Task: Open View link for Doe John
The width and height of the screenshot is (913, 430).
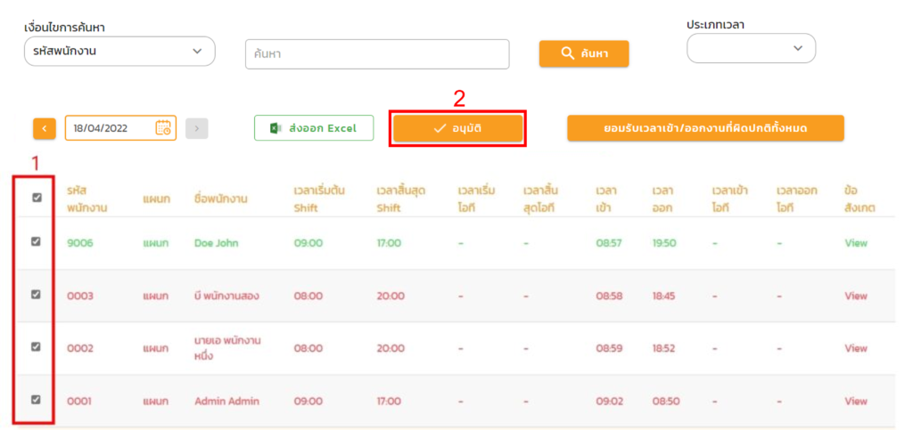Action: pos(855,243)
